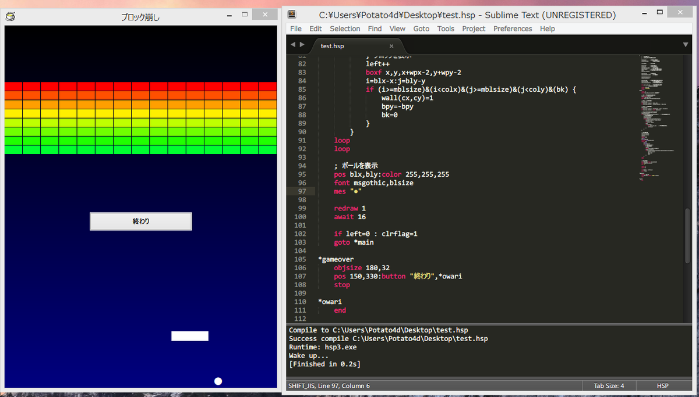Open the tab list dropdown arrow
Viewport: 699px width, 397px height.
(x=686, y=44)
